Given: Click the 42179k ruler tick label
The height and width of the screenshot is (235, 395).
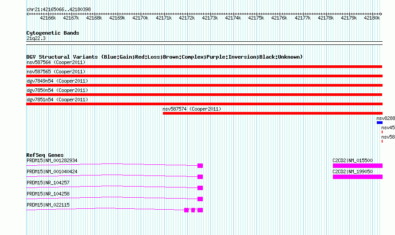Looking at the screenshot, I should click(x=349, y=18).
